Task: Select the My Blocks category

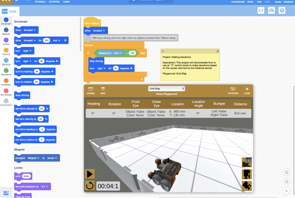Action: pyautogui.click(x=6, y=92)
